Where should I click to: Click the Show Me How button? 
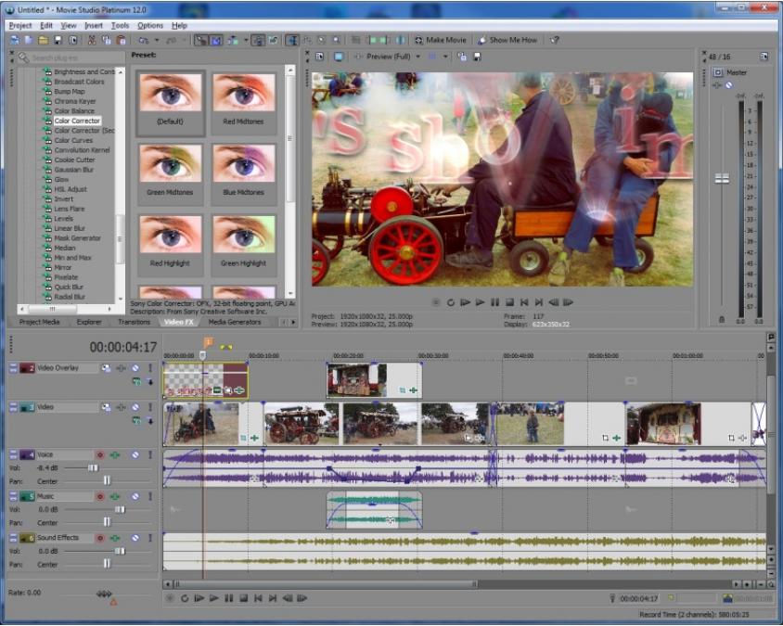pos(507,40)
